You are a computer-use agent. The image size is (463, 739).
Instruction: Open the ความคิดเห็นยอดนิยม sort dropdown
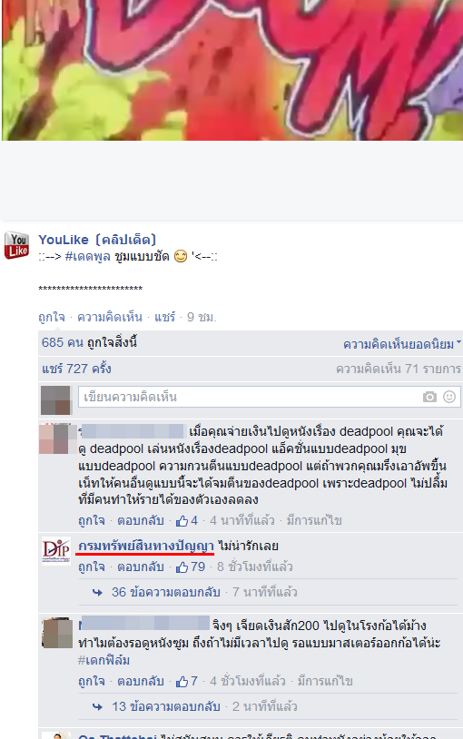pos(401,344)
